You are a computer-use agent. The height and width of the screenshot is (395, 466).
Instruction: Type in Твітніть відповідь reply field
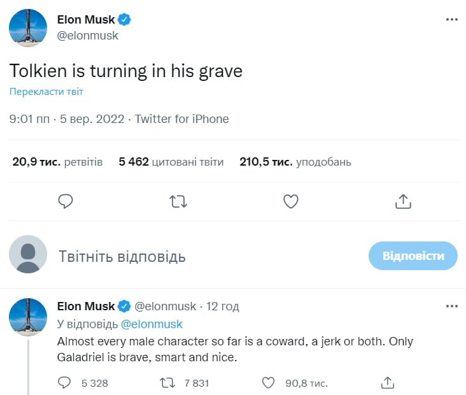(x=191, y=257)
